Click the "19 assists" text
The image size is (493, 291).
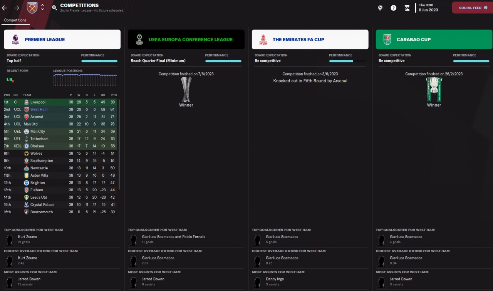25,284
